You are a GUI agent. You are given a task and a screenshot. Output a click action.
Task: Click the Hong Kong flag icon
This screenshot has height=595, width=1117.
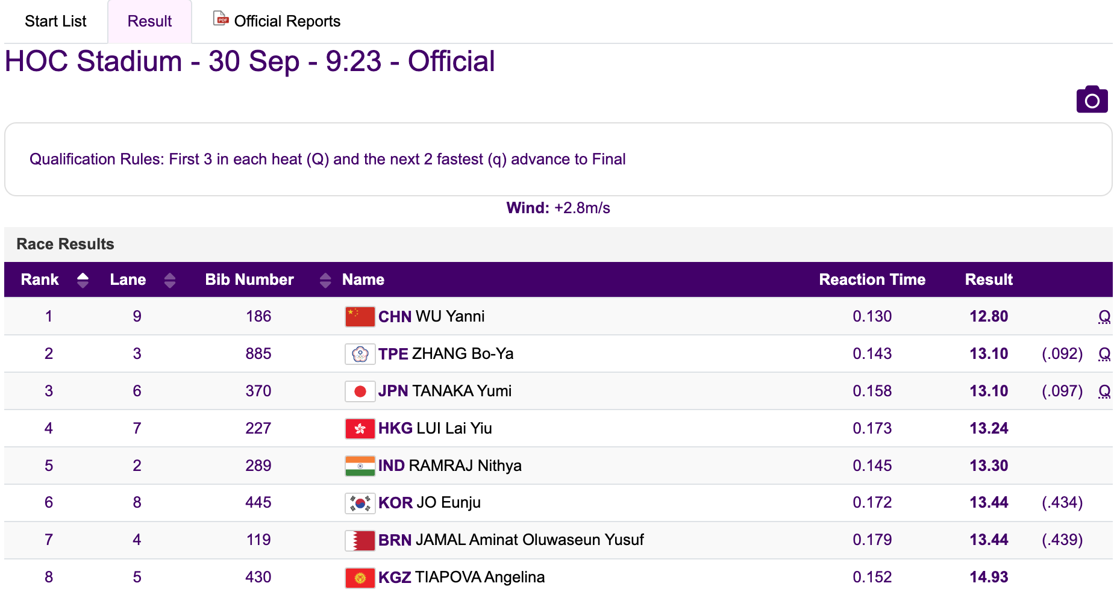coord(360,428)
